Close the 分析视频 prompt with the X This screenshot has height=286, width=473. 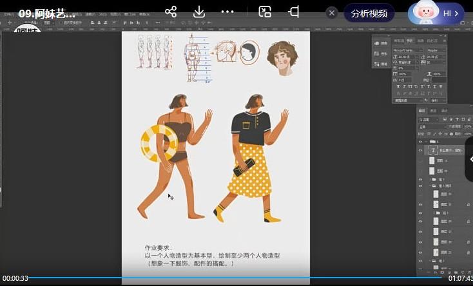[332, 13]
